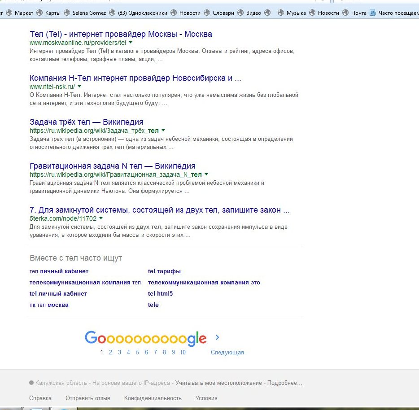
Task: Click Учитывать мое местоположение link
Action: pyautogui.click(x=218, y=383)
